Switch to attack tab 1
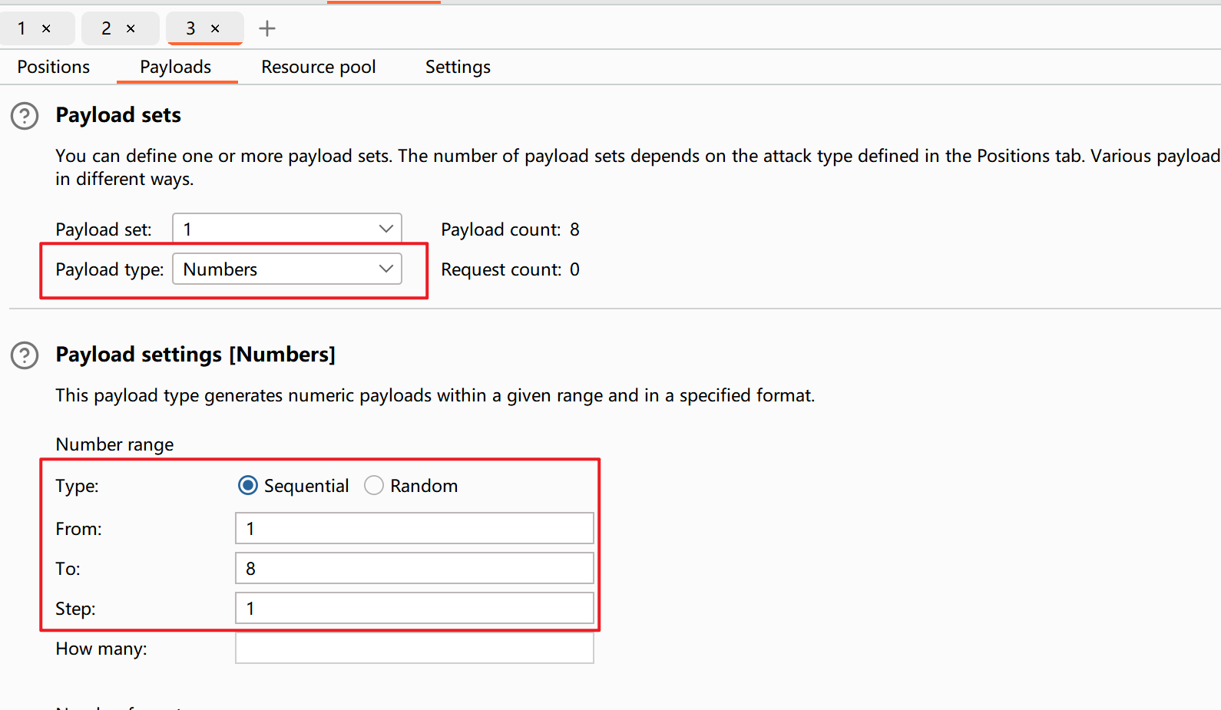1221x710 pixels. tap(22, 28)
